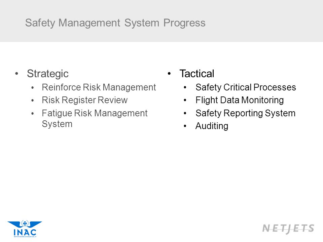
Task: Click the Strategic heading
Action: click(x=47, y=74)
